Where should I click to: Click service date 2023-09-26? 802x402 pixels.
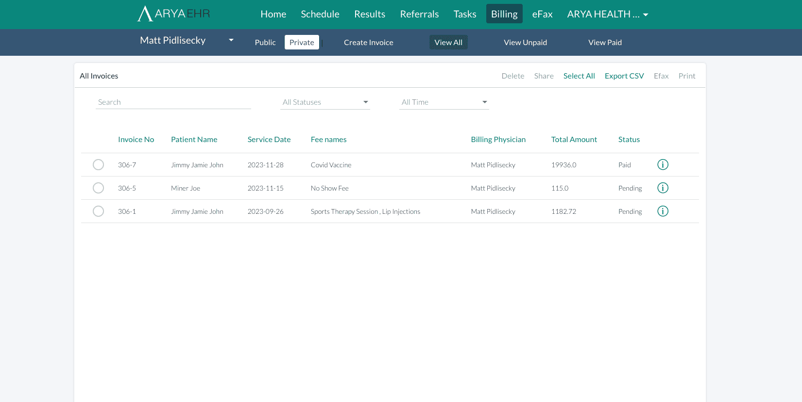pos(265,211)
